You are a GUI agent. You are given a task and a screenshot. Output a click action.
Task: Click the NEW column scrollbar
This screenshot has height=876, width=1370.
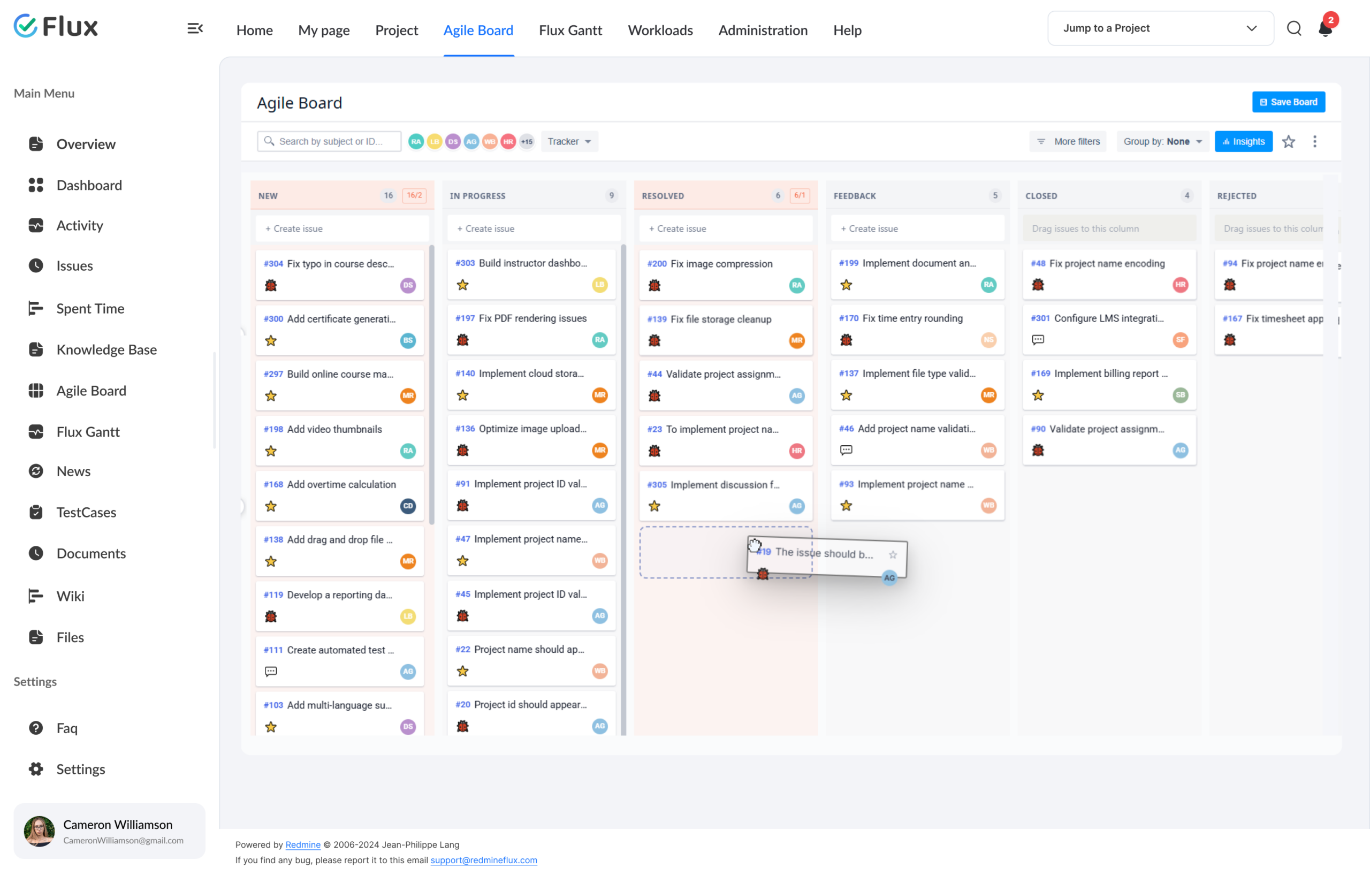(x=432, y=385)
